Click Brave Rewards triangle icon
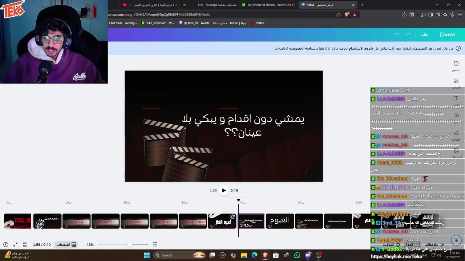The image size is (465, 261). pyautogui.click(x=355, y=14)
